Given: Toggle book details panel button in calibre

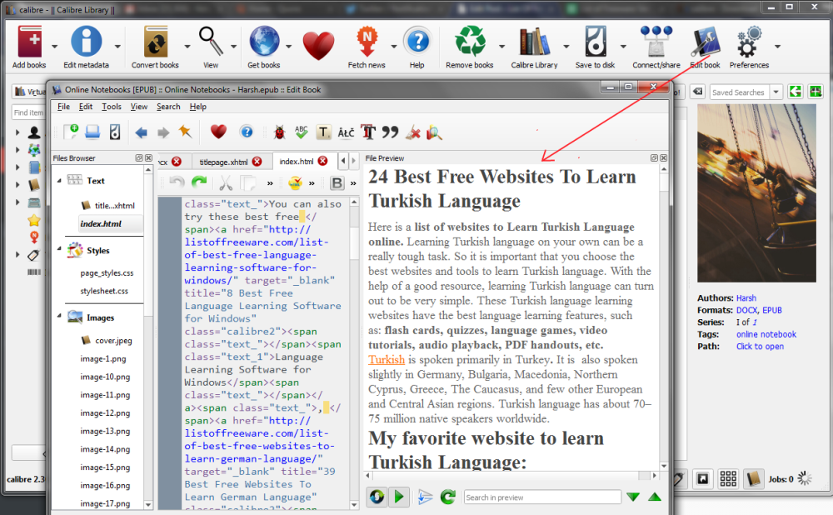Looking at the screenshot, I should (753, 479).
